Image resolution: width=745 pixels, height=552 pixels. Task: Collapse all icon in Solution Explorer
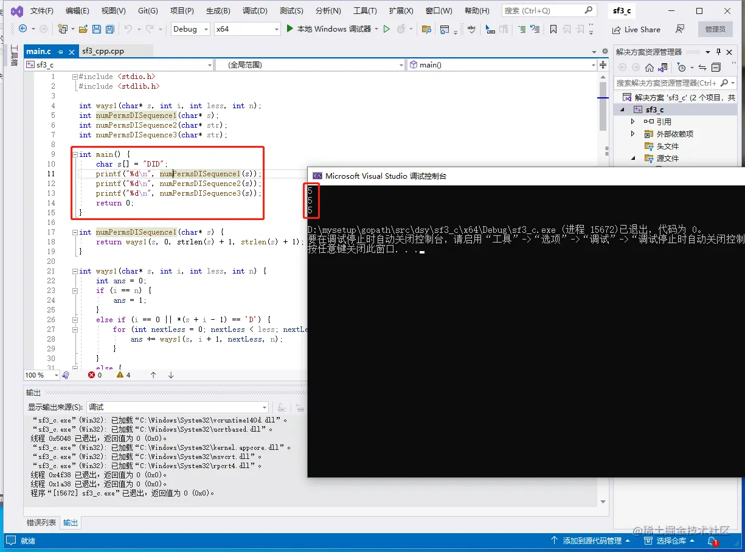pyautogui.click(x=716, y=67)
